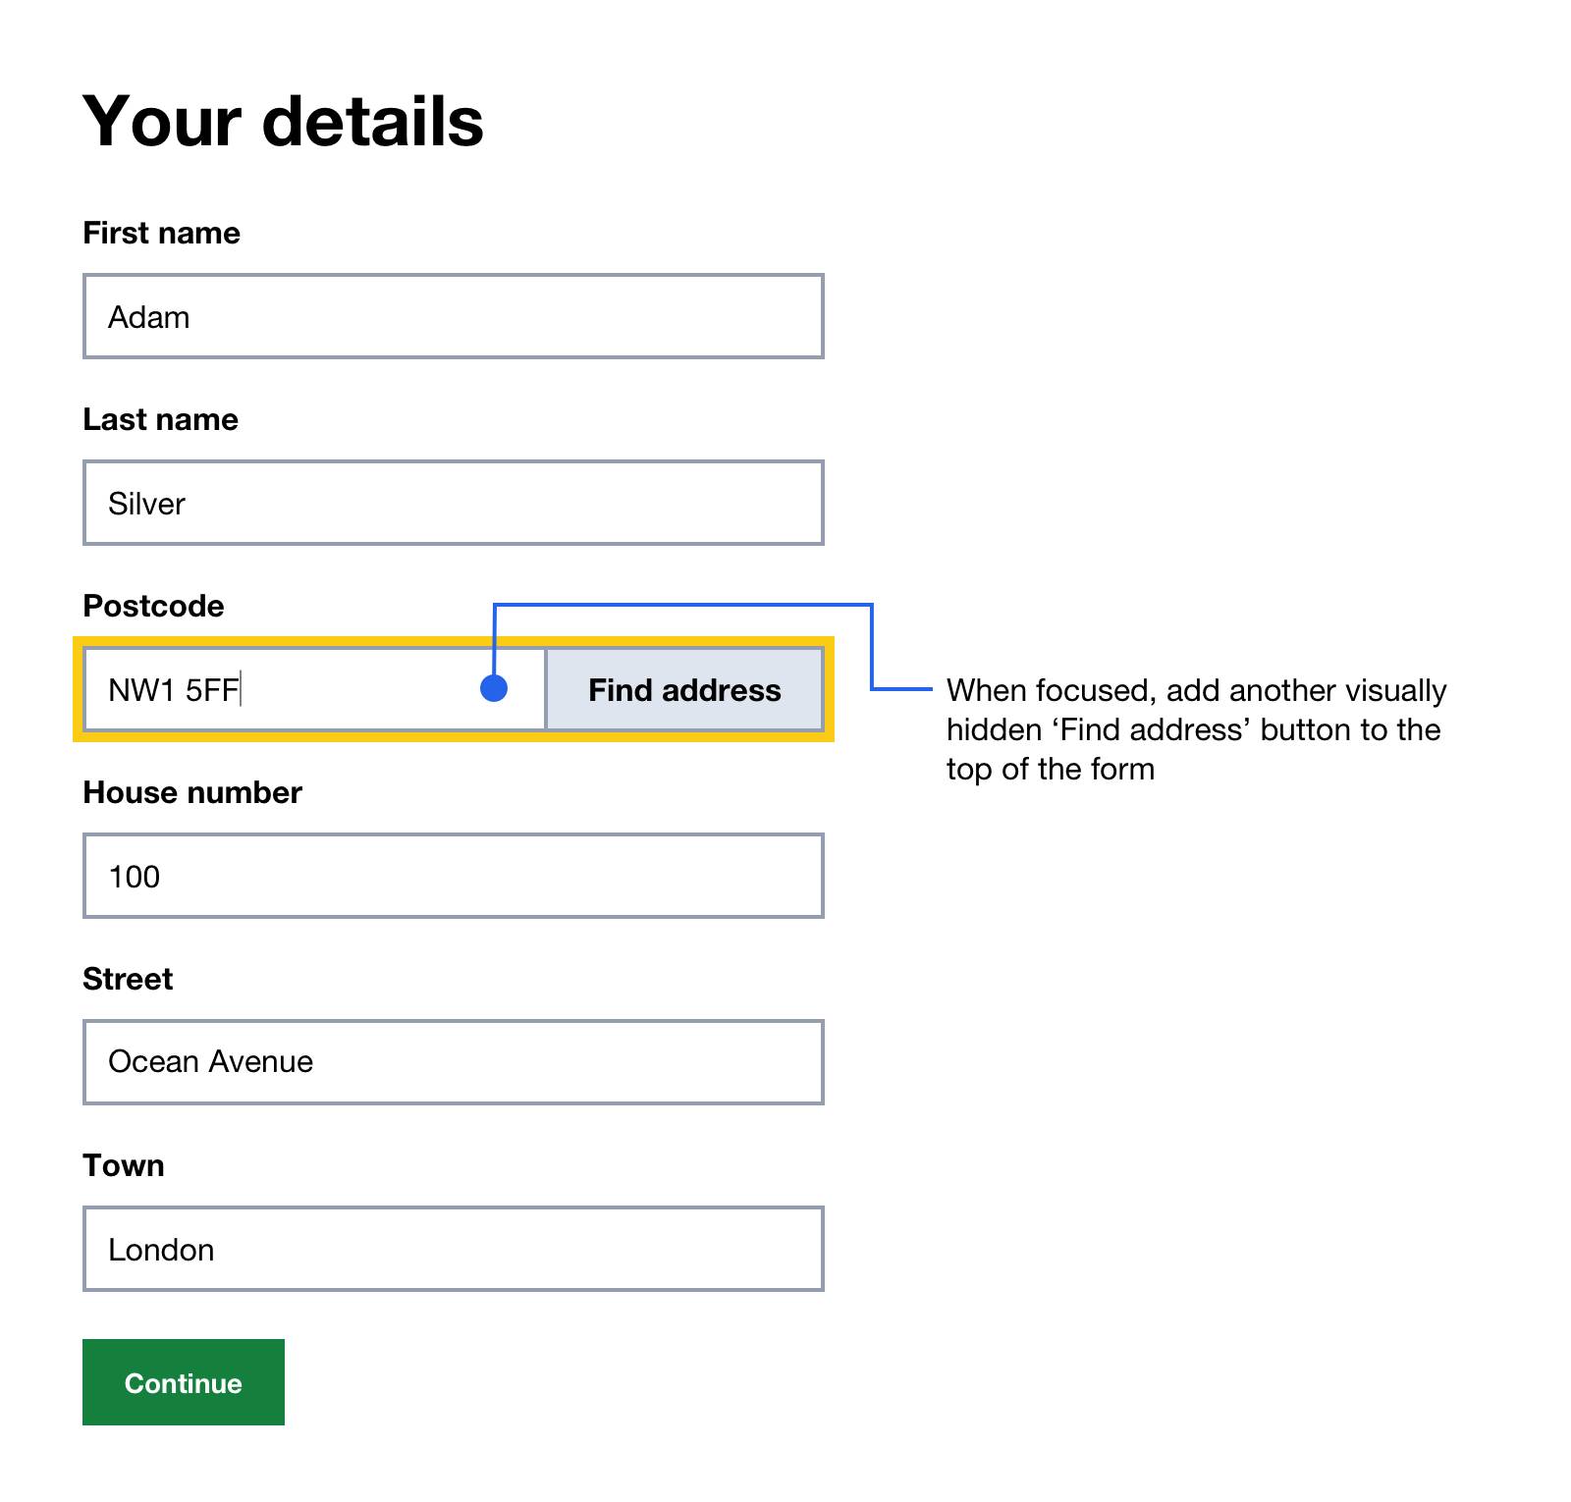Click the Town field showing London
This screenshot has height=1502, width=1571.
coord(452,1249)
